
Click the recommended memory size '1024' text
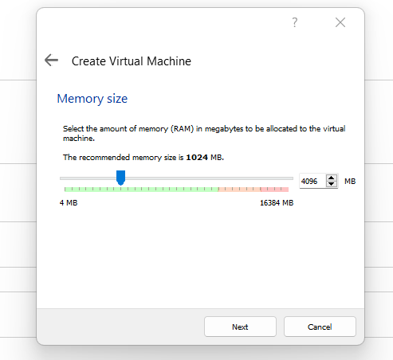click(x=197, y=158)
